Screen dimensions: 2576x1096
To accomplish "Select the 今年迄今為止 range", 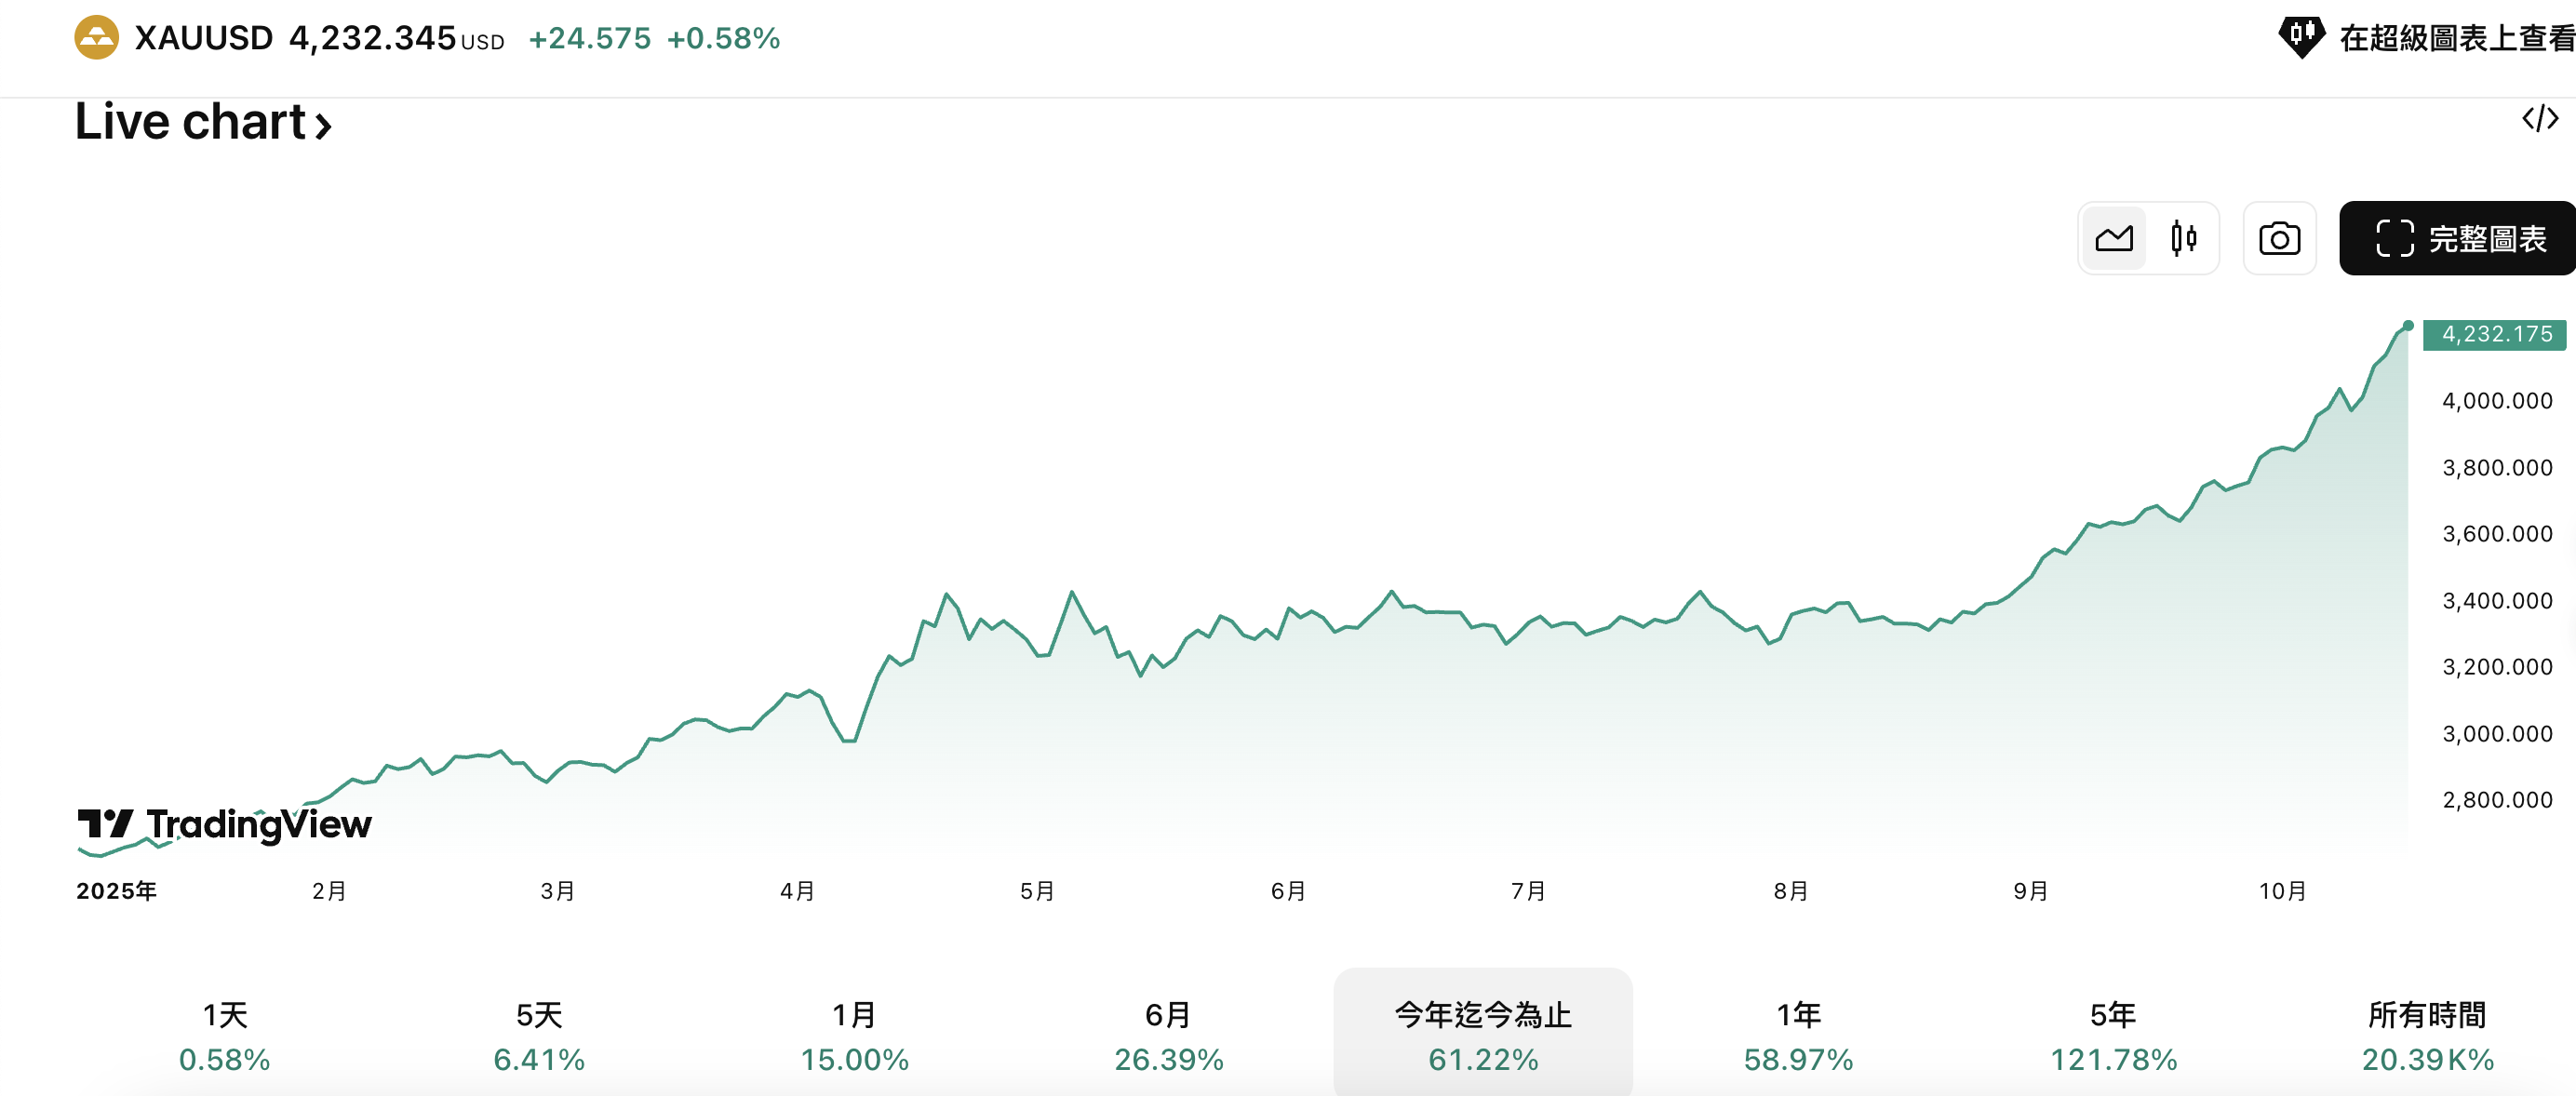I will click(x=1484, y=1032).
